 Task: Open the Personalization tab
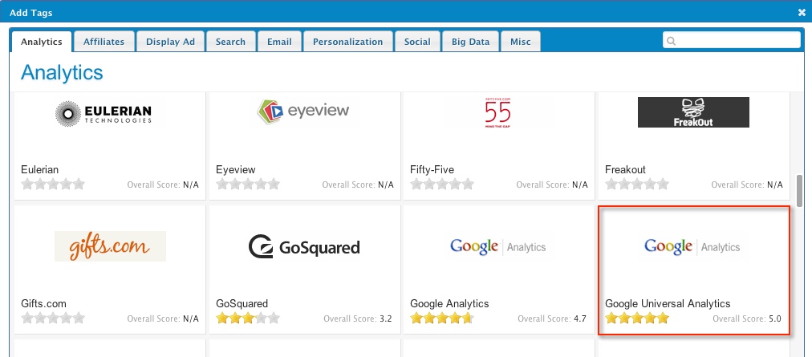pyautogui.click(x=348, y=42)
